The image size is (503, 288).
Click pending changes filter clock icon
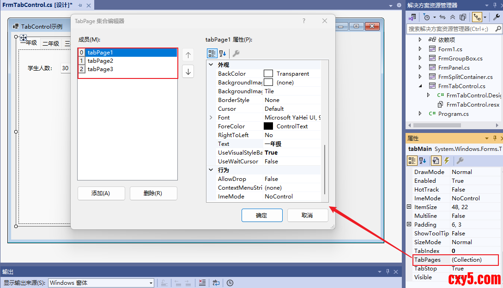pyautogui.click(x=427, y=17)
